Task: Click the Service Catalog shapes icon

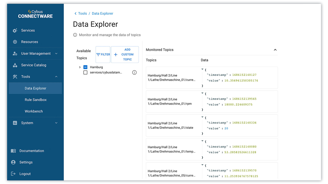Action: [15, 65]
